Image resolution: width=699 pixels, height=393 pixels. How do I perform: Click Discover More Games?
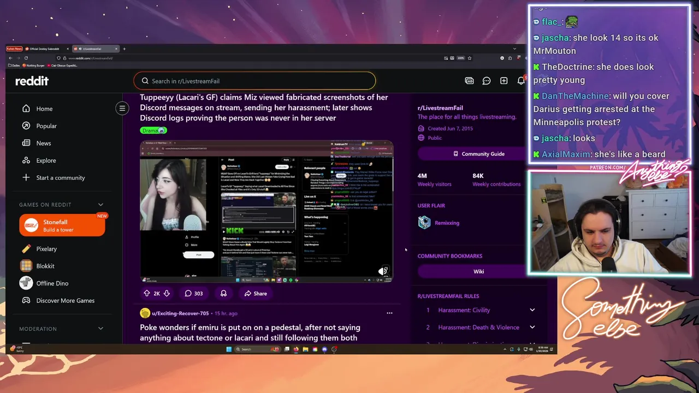[57, 300]
